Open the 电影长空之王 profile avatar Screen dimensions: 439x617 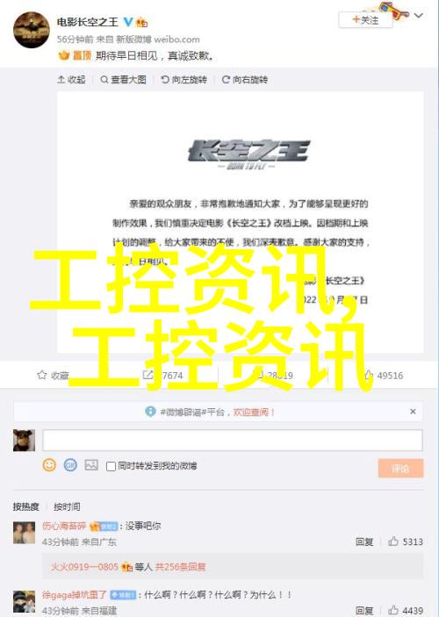(32, 31)
